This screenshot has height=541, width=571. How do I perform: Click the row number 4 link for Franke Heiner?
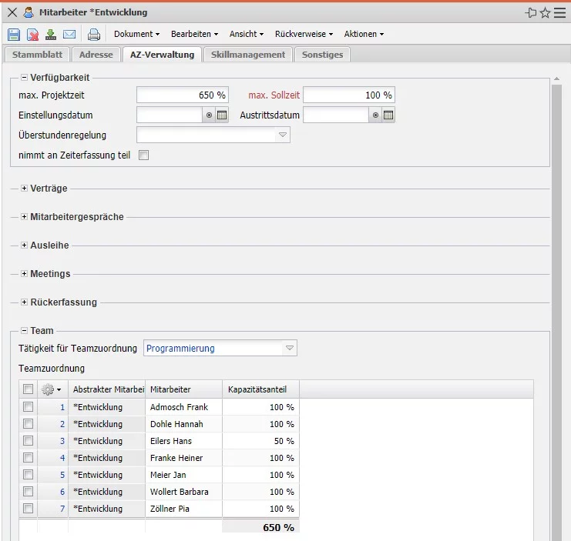point(62,458)
